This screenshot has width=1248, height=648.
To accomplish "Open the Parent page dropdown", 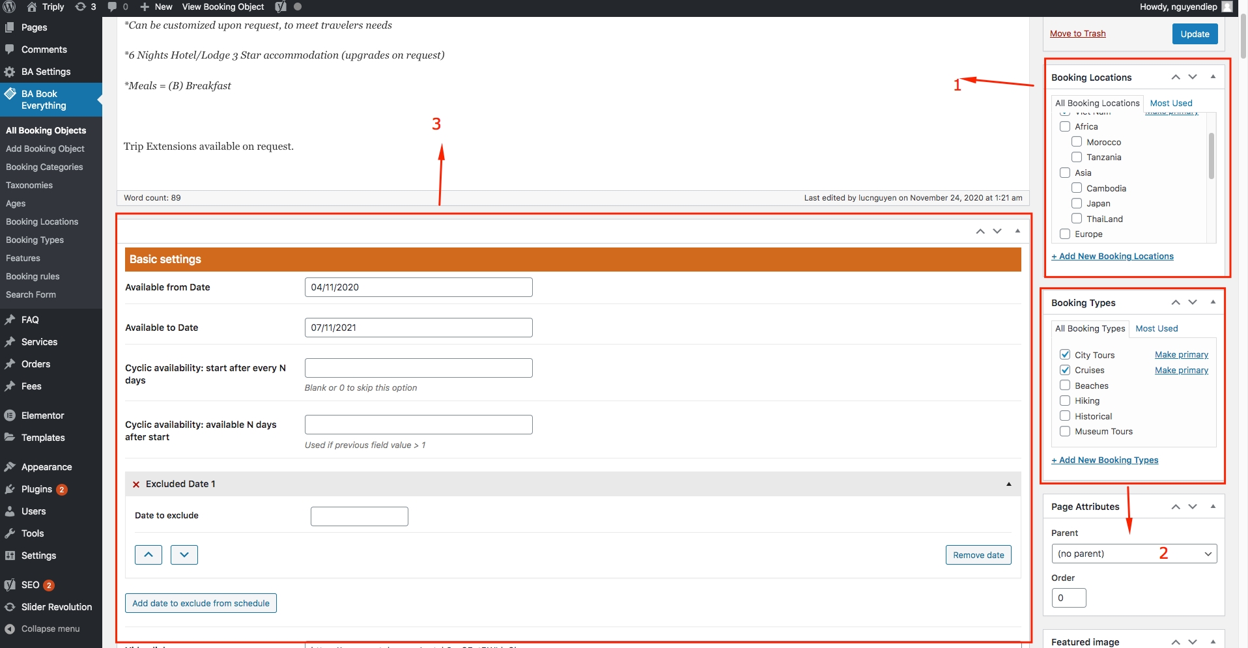I will [1133, 554].
